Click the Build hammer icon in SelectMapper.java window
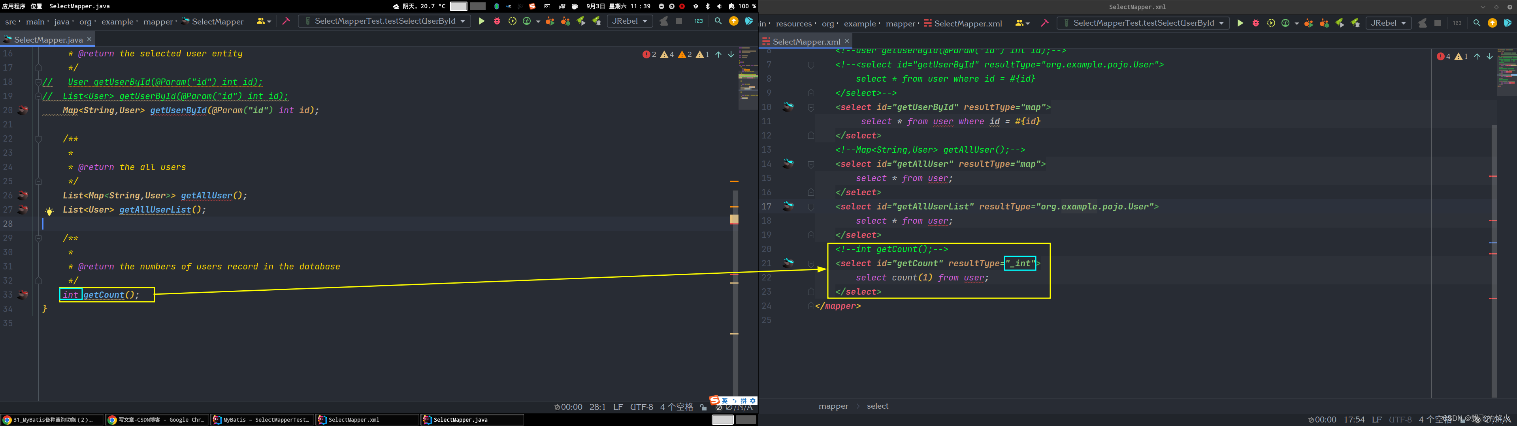This screenshot has height=426, width=1517. pyautogui.click(x=286, y=21)
